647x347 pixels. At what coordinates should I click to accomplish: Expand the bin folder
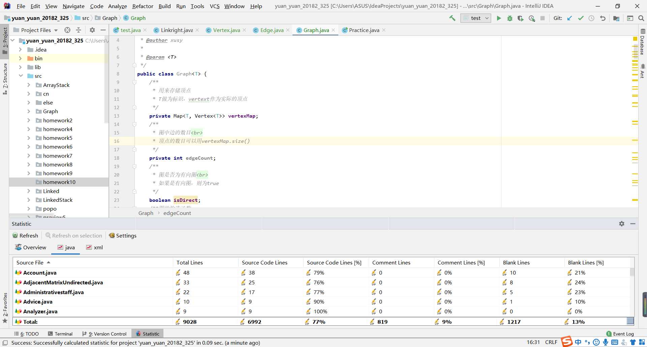point(21,58)
